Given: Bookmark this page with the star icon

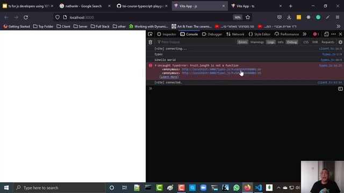Looking at the screenshot, I should (x=248, y=17).
